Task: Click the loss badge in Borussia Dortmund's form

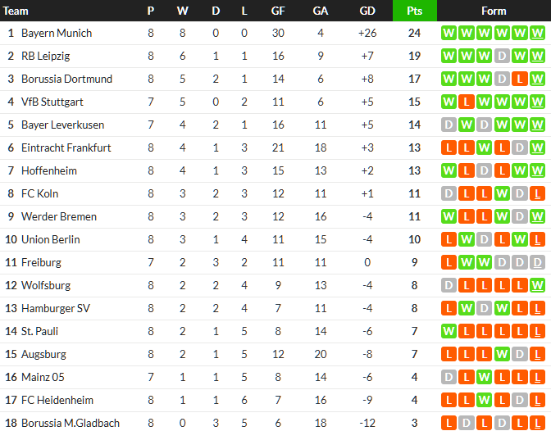Action: [520, 79]
